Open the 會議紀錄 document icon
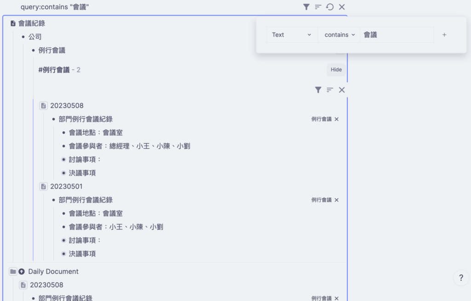 click(13, 23)
